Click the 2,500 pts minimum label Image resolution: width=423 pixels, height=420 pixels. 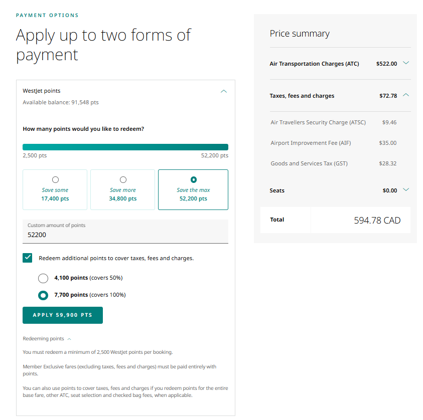click(35, 156)
